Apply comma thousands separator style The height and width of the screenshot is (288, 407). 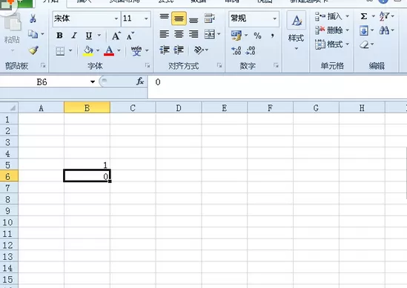273,36
